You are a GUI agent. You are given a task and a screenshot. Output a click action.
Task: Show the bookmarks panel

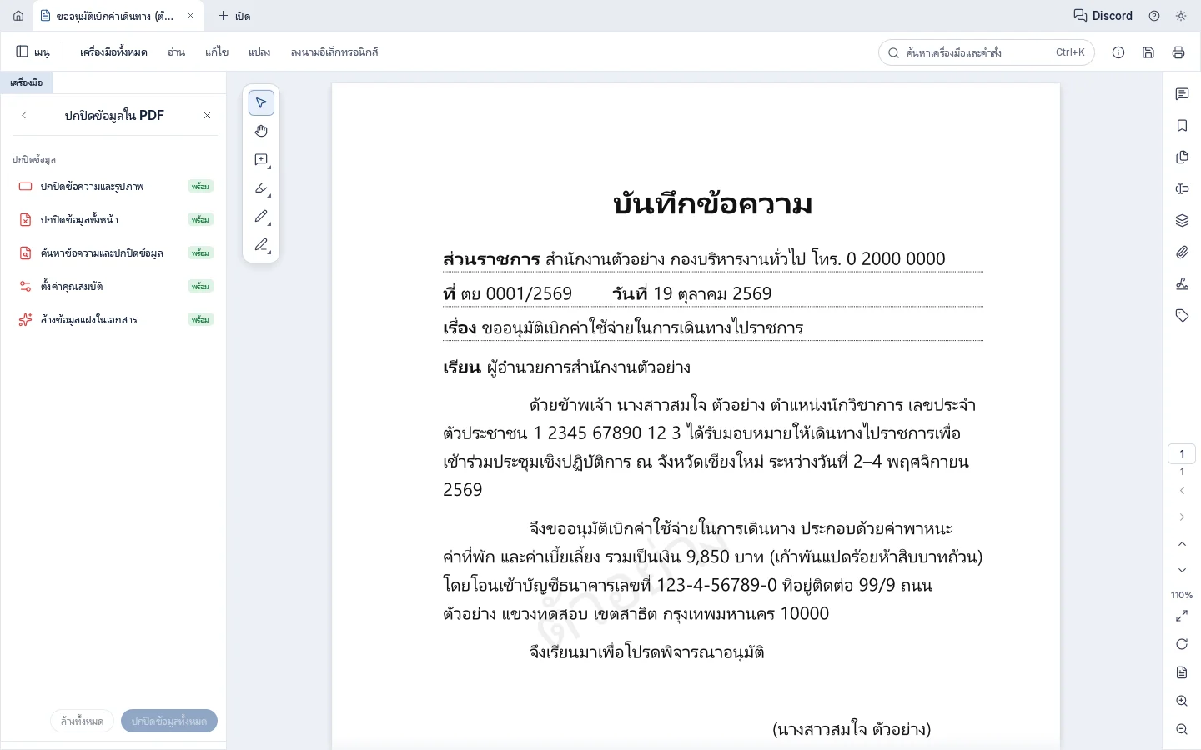pos(1182,126)
